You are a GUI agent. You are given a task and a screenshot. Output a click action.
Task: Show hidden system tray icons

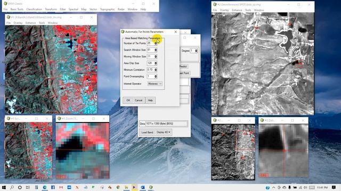(x=273, y=187)
